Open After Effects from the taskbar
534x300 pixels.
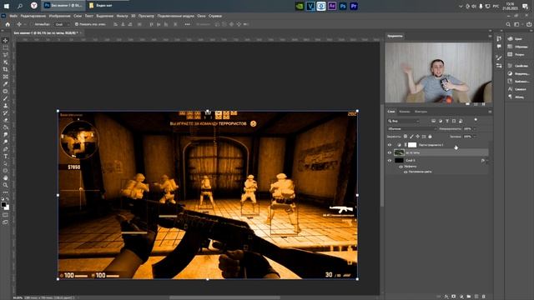(332, 6)
